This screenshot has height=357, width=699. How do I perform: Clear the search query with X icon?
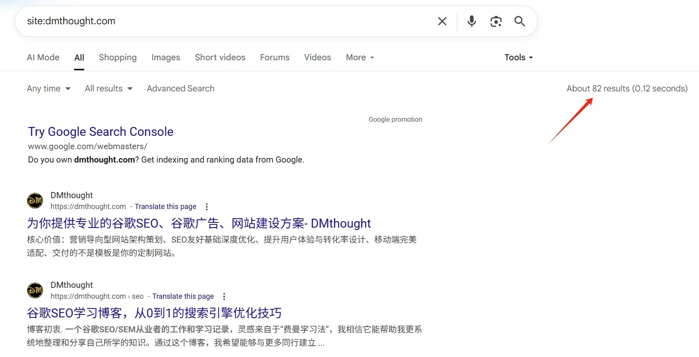pyautogui.click(x=442, y=21)
